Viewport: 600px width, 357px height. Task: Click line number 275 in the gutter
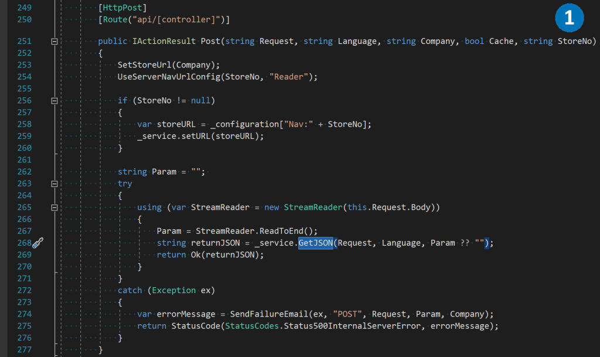pos(24,325)
